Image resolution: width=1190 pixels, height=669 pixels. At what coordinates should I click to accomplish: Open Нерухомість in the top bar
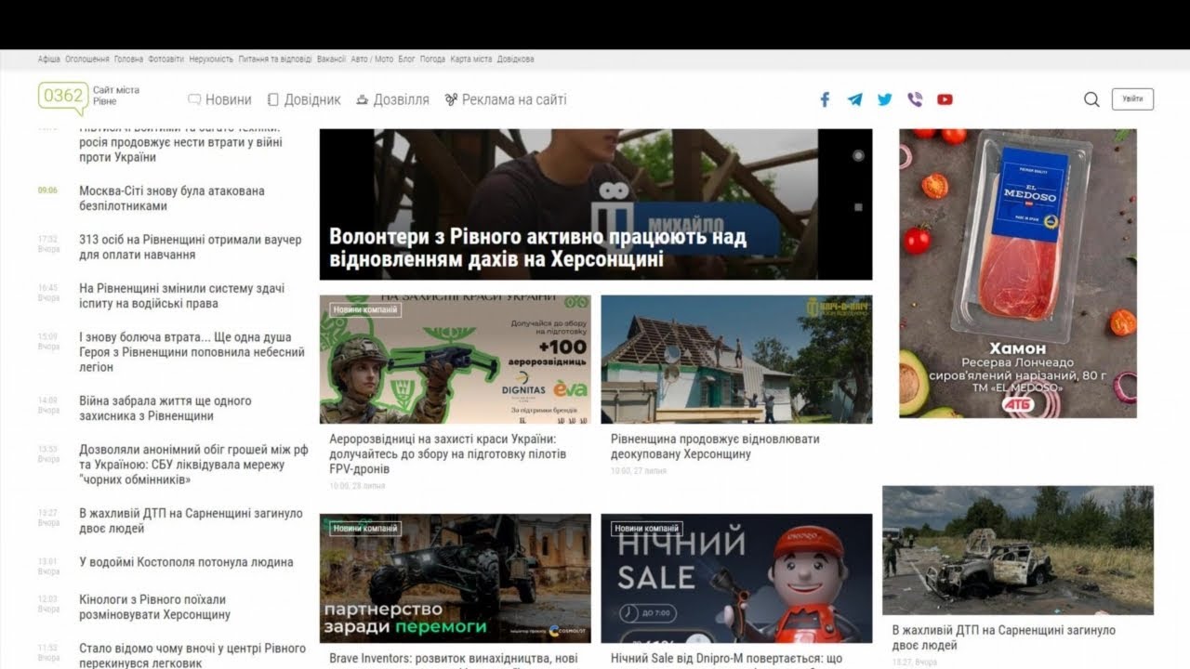tap(211, 59)
